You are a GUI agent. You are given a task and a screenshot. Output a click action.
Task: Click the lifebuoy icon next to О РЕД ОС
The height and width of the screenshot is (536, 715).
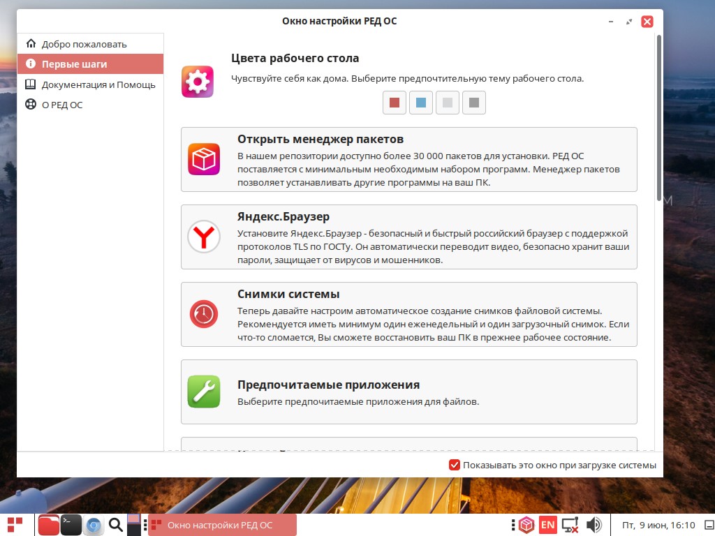(31, 105)
